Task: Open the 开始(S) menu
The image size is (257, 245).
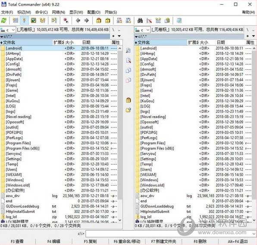Action: point(111,12)
